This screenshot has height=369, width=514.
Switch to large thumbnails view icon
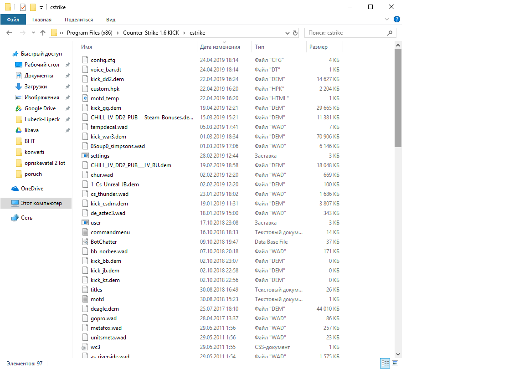(x=395, y=363)
